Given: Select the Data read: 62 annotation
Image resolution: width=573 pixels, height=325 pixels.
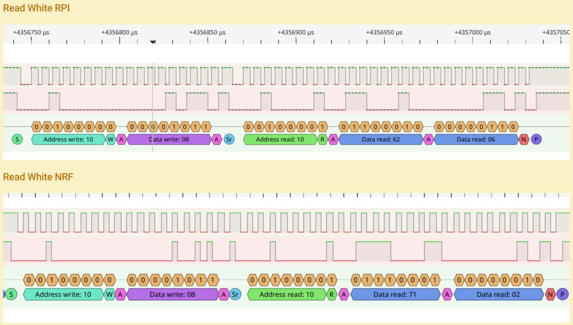Looking at the screenshot, I should click(381, 139).
